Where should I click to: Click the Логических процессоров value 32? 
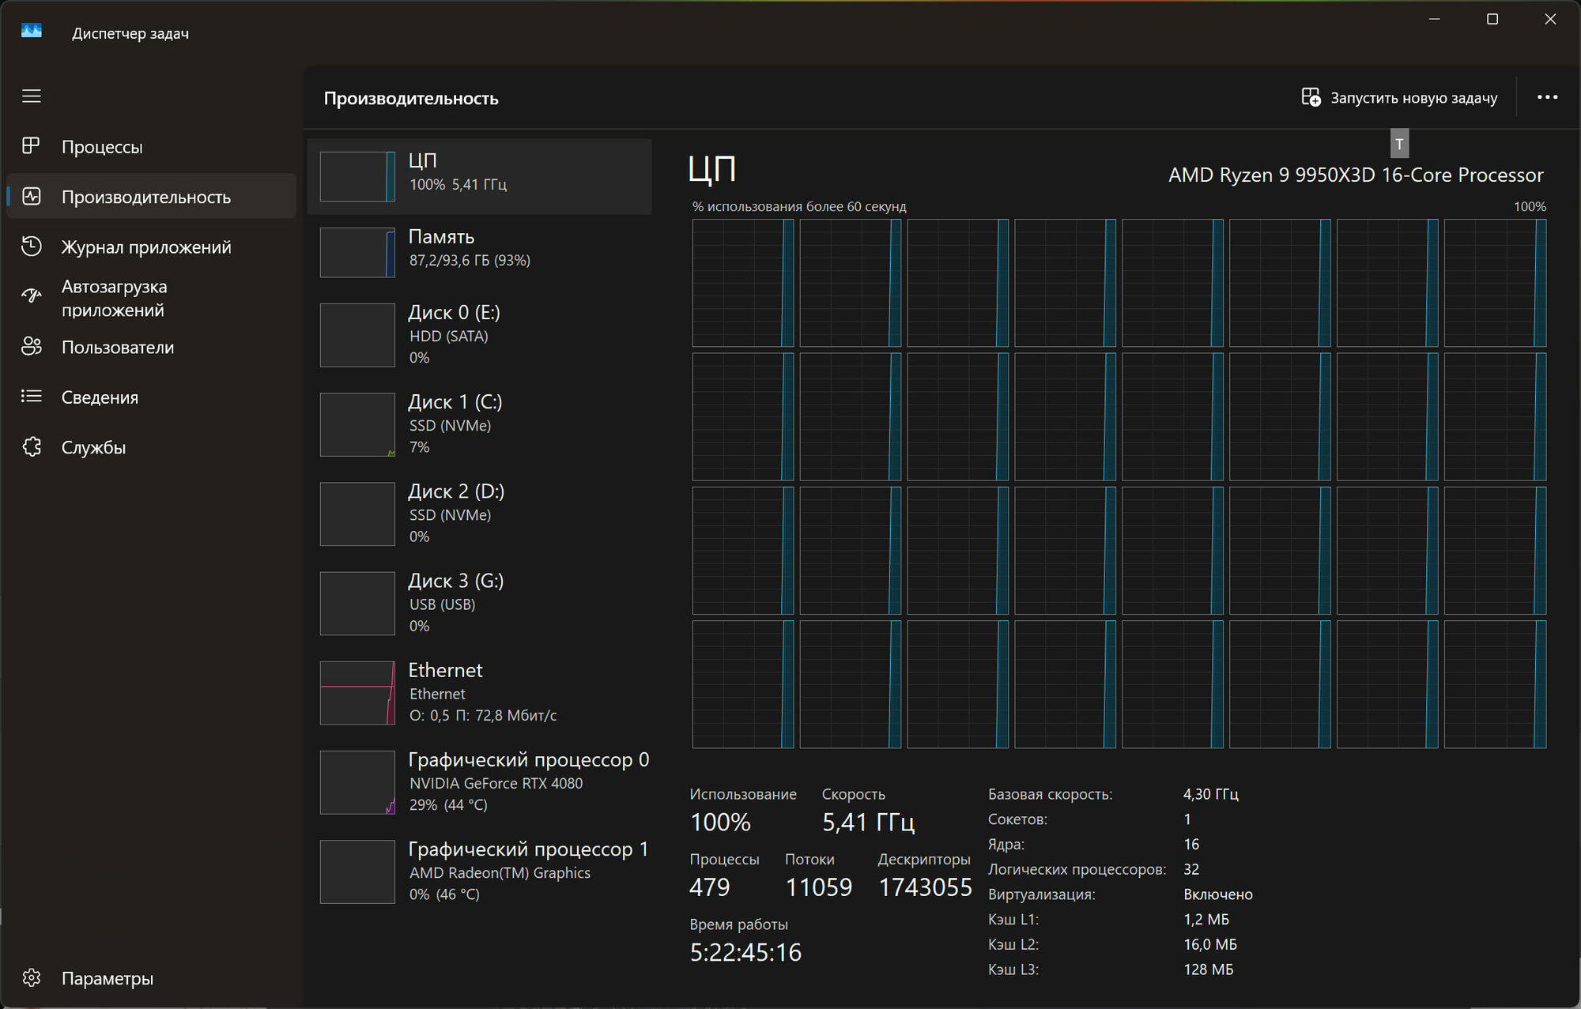pos(1190,869)
